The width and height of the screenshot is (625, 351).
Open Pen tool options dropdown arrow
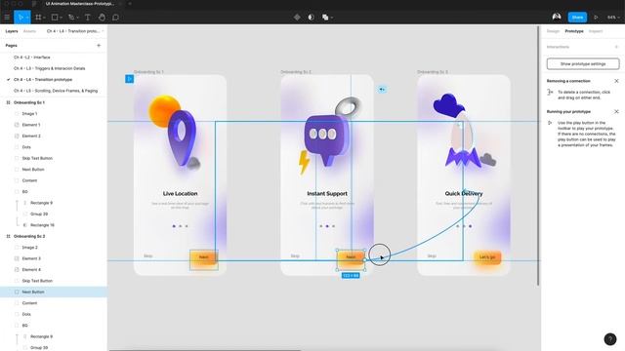(77, 18)
